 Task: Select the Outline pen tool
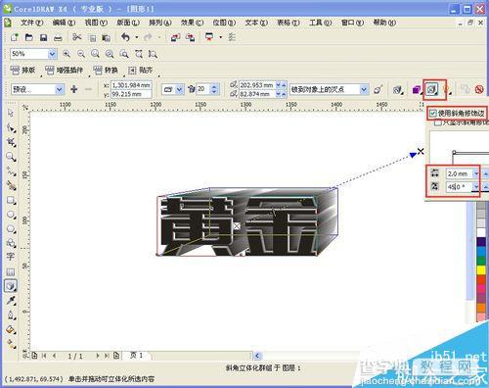pos(11,315)
